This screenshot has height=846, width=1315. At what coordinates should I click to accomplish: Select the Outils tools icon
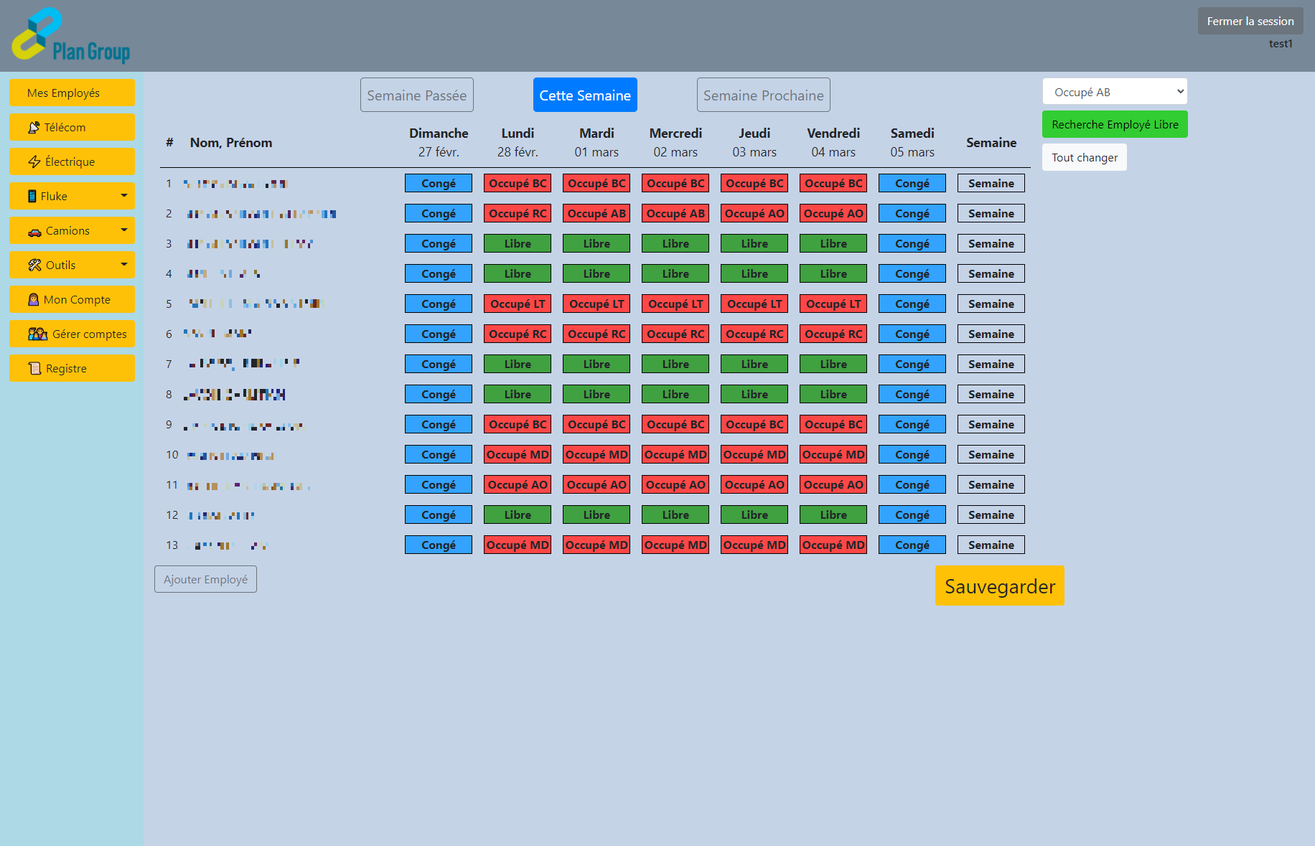[x=34, y=265]
